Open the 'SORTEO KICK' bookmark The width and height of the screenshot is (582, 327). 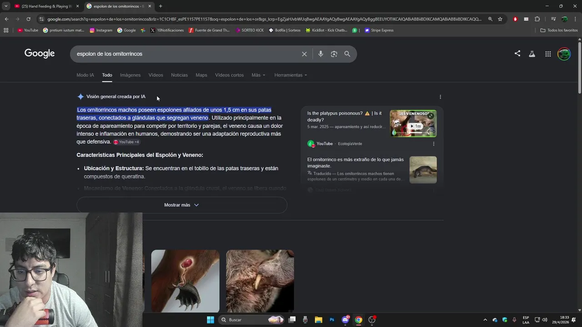click(250, 30)
